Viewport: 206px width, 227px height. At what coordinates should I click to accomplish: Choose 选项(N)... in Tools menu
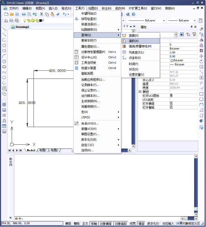(x=97, y=150)
